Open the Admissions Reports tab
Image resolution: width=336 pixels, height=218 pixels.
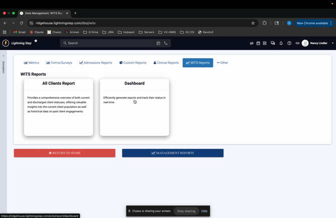pyautogui.click(x=96, y=63)
